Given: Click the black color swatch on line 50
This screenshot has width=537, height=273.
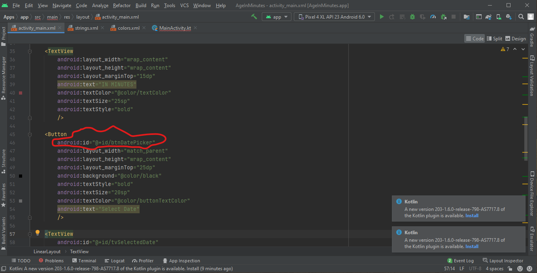Looking at the screenshot, I should [21, 176].
